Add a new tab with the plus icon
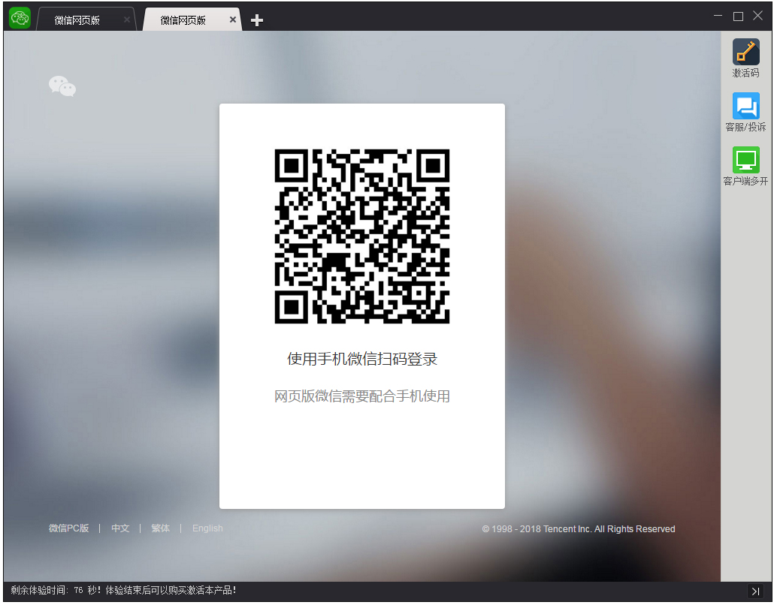The width and height of the screenshot is (774, 605). pos(257,20)
